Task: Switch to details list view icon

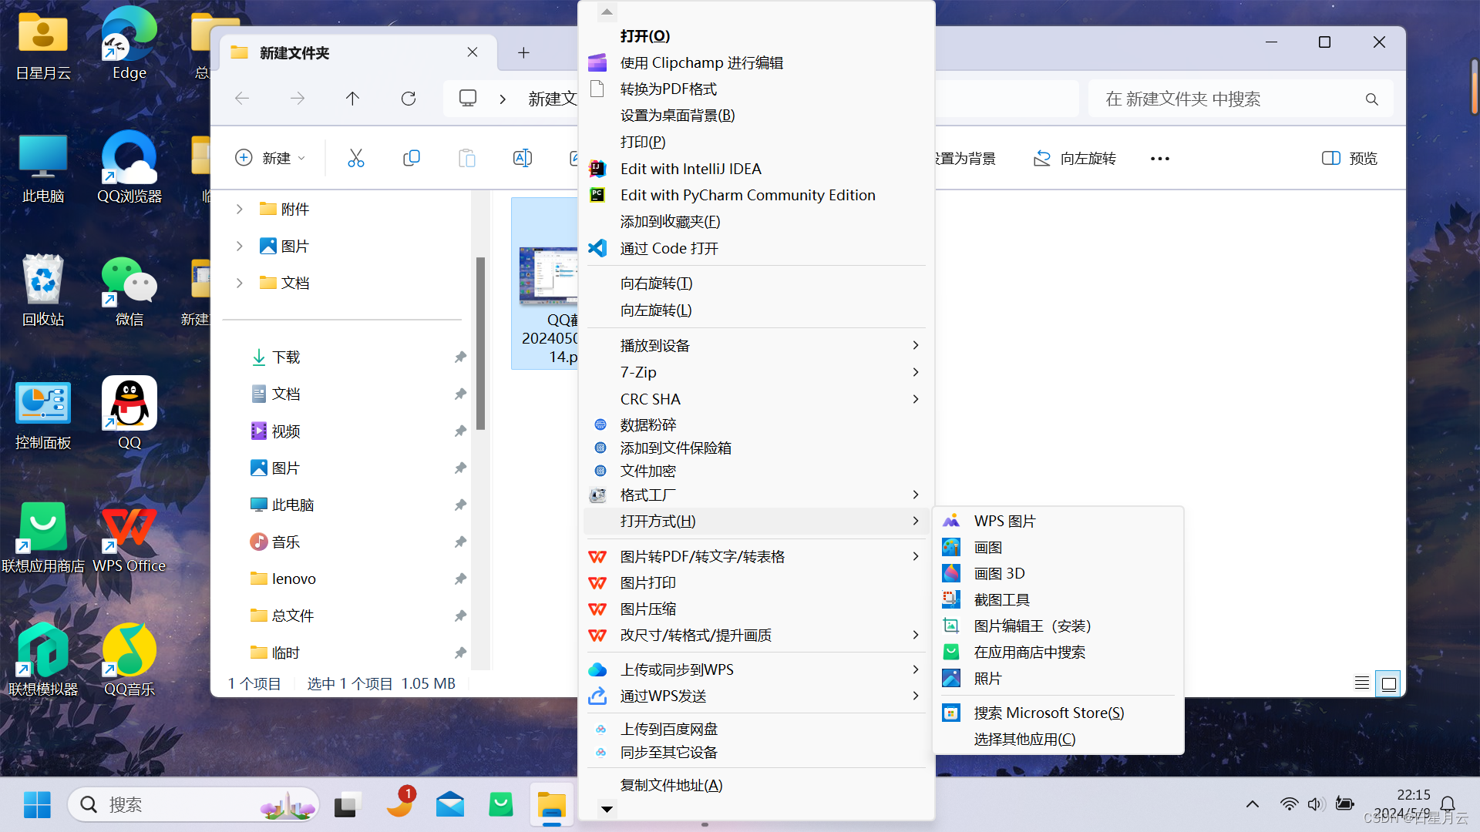Action: click(x=1362, y=683)
